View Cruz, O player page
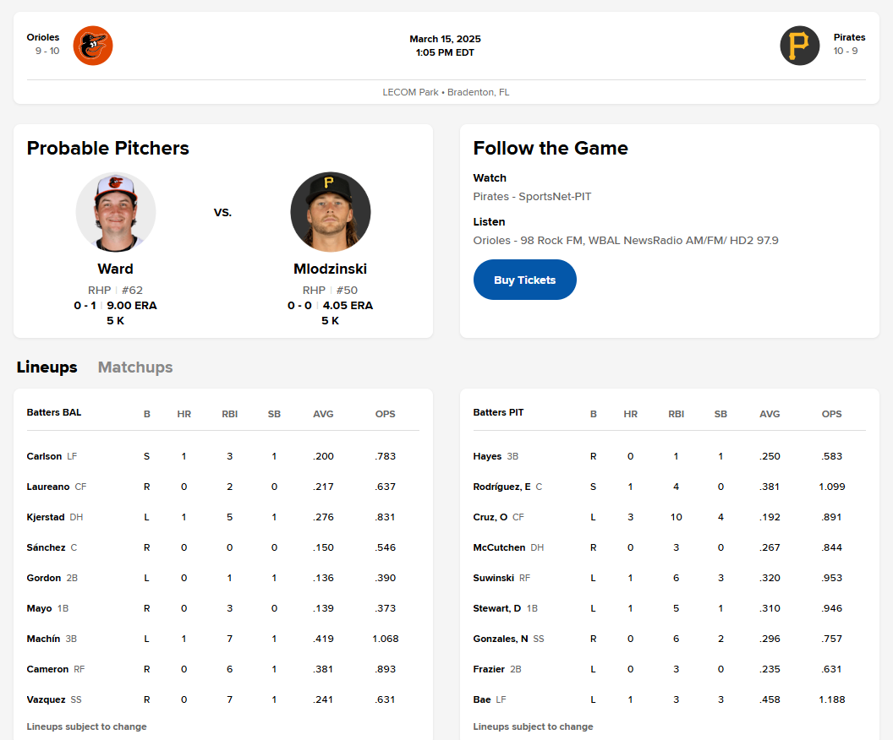 pyautogui.click(x=490, y=517)
